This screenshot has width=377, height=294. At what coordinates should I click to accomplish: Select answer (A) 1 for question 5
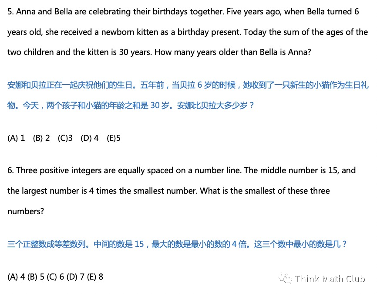pos(16,138)
